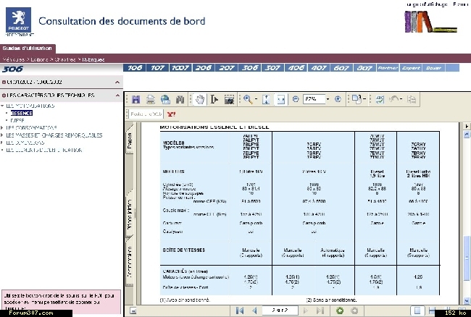Print the PDF using the printer icon
This screenshot has height=317, width=471.
point(151,99)
